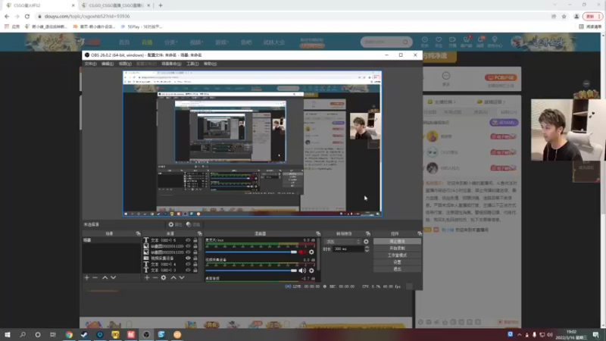Screen dimensions: 606x341
Task: Click the 设置 settings button in Controls
Action: pos(397,262)
